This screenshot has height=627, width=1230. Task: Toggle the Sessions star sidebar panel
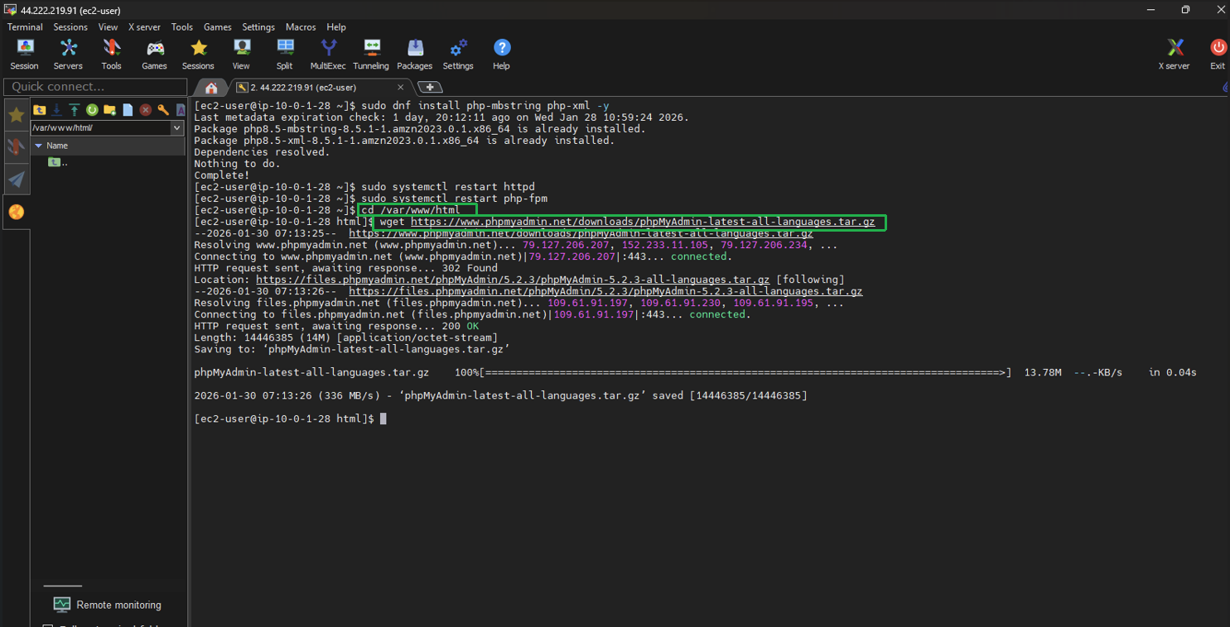coord(16,114)
